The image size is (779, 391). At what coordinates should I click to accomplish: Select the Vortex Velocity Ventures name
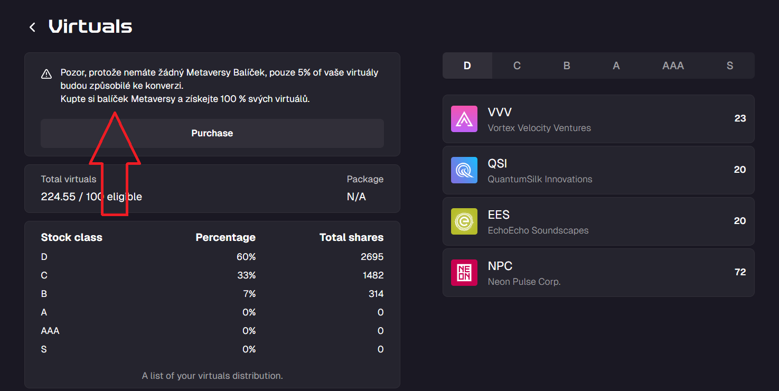point(539,128)
